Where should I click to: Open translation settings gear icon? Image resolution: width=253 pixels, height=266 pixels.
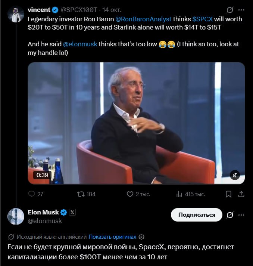[x=141, y=236]
